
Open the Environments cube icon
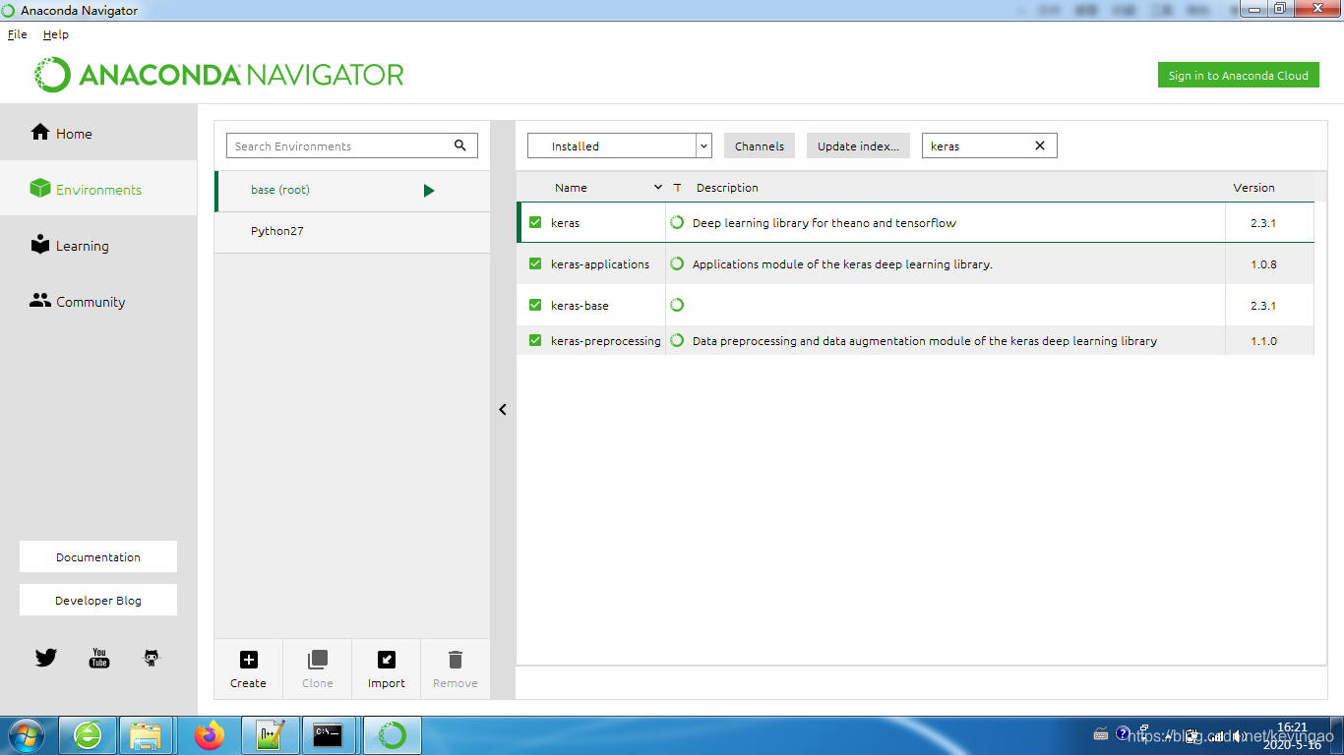39,189
